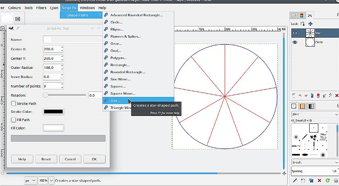This screenshot has height=186, width=339.
Task: Click the Reset button
Action: coord(46,159)
